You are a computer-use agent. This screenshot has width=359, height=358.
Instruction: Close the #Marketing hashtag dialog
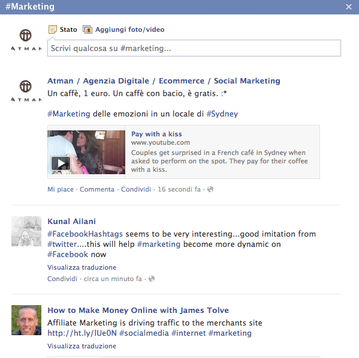click(x=348, y=7)
